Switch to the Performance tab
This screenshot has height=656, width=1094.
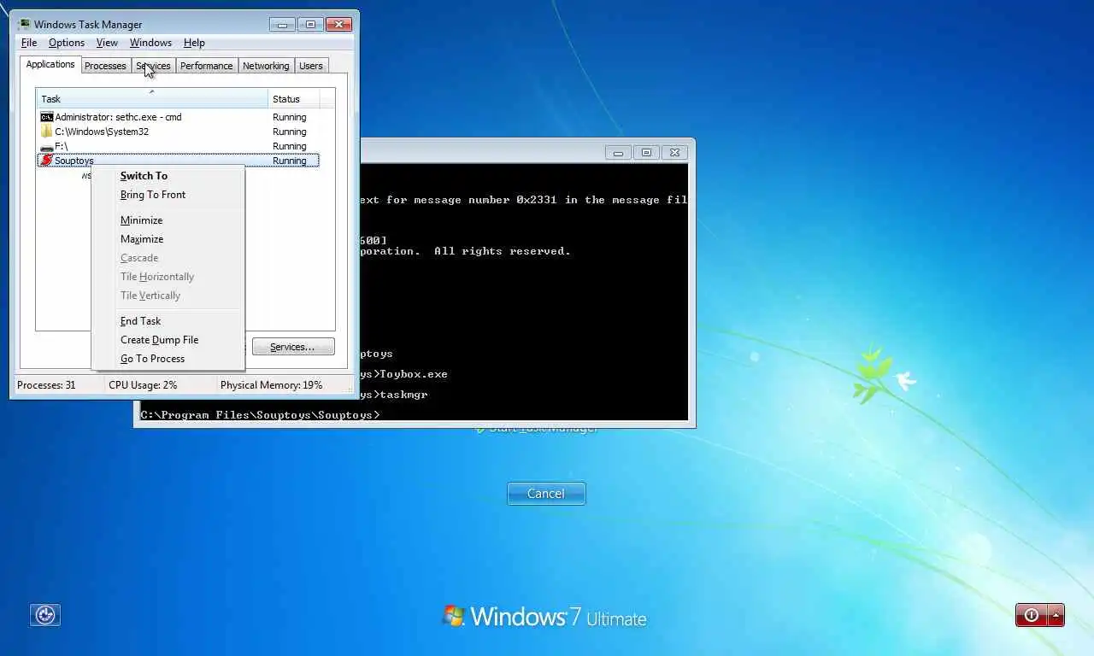click(206, 66)
